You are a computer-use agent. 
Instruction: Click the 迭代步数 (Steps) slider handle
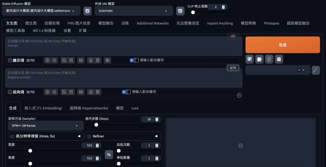pos(96,125)
